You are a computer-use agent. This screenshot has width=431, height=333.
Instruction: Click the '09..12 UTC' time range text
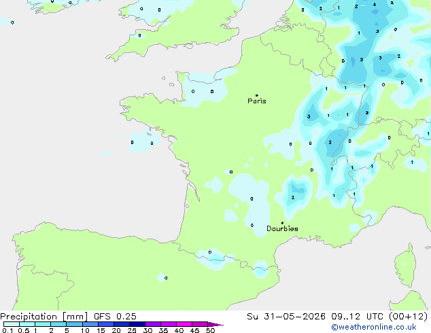point(357,317)
